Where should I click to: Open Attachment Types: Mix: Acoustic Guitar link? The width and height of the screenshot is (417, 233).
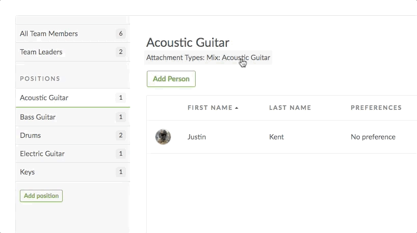(x=208, y=57)
